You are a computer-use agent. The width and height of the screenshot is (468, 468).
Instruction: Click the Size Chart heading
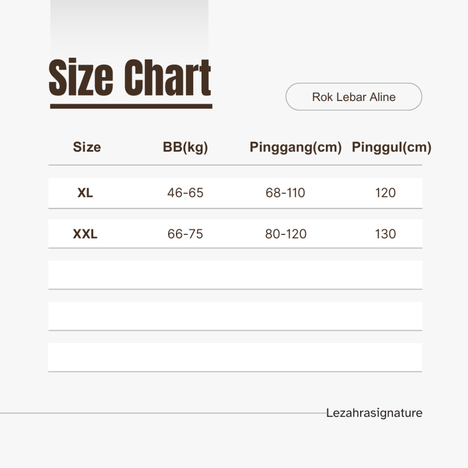[130, 78]
